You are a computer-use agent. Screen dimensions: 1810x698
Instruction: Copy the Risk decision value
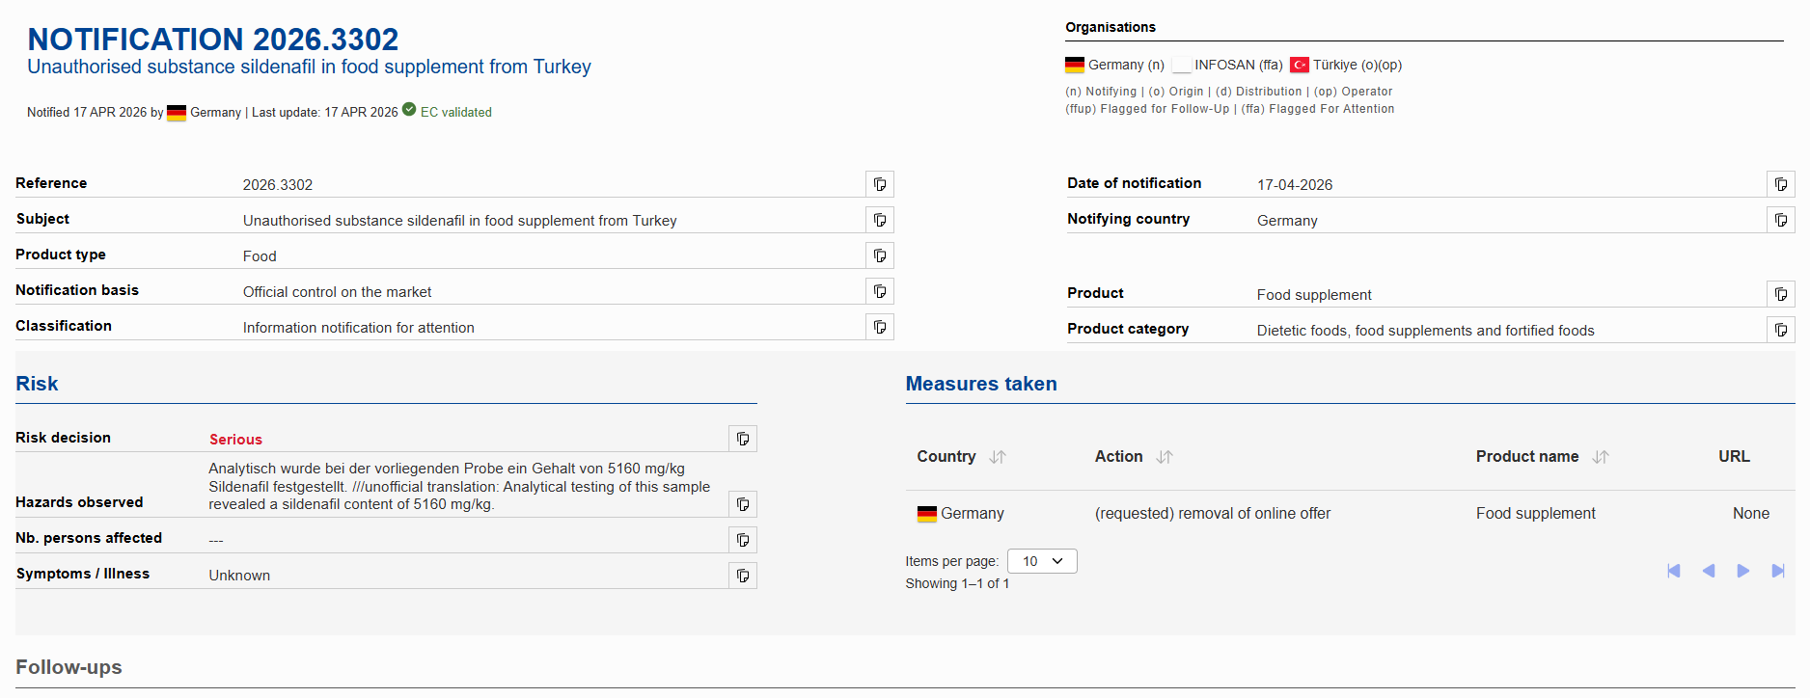click(742, 439)
